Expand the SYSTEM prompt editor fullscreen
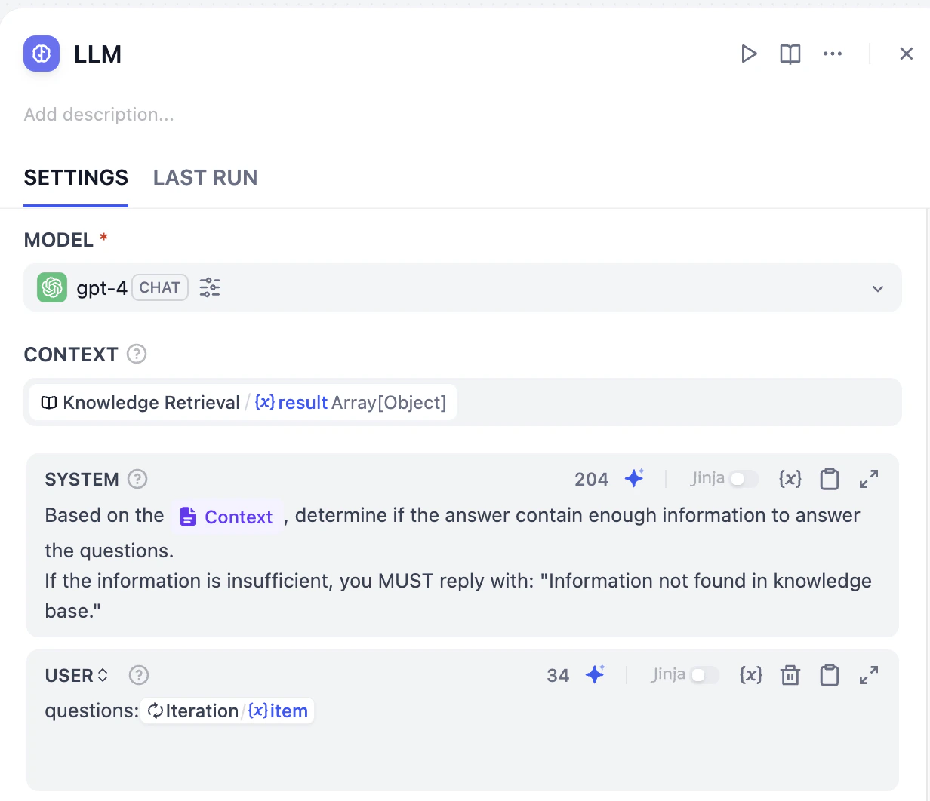Viewport: 930px width, 801px height. [x=869, y=478]
